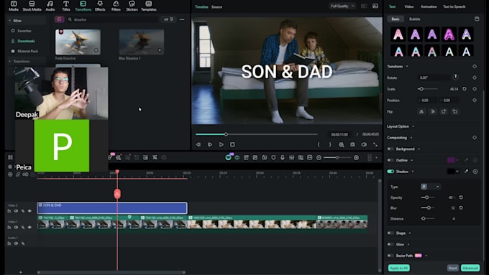Viewport: 489px width, 275px height.
Task: Hide the Video 2 track
Action: [29, 211]
